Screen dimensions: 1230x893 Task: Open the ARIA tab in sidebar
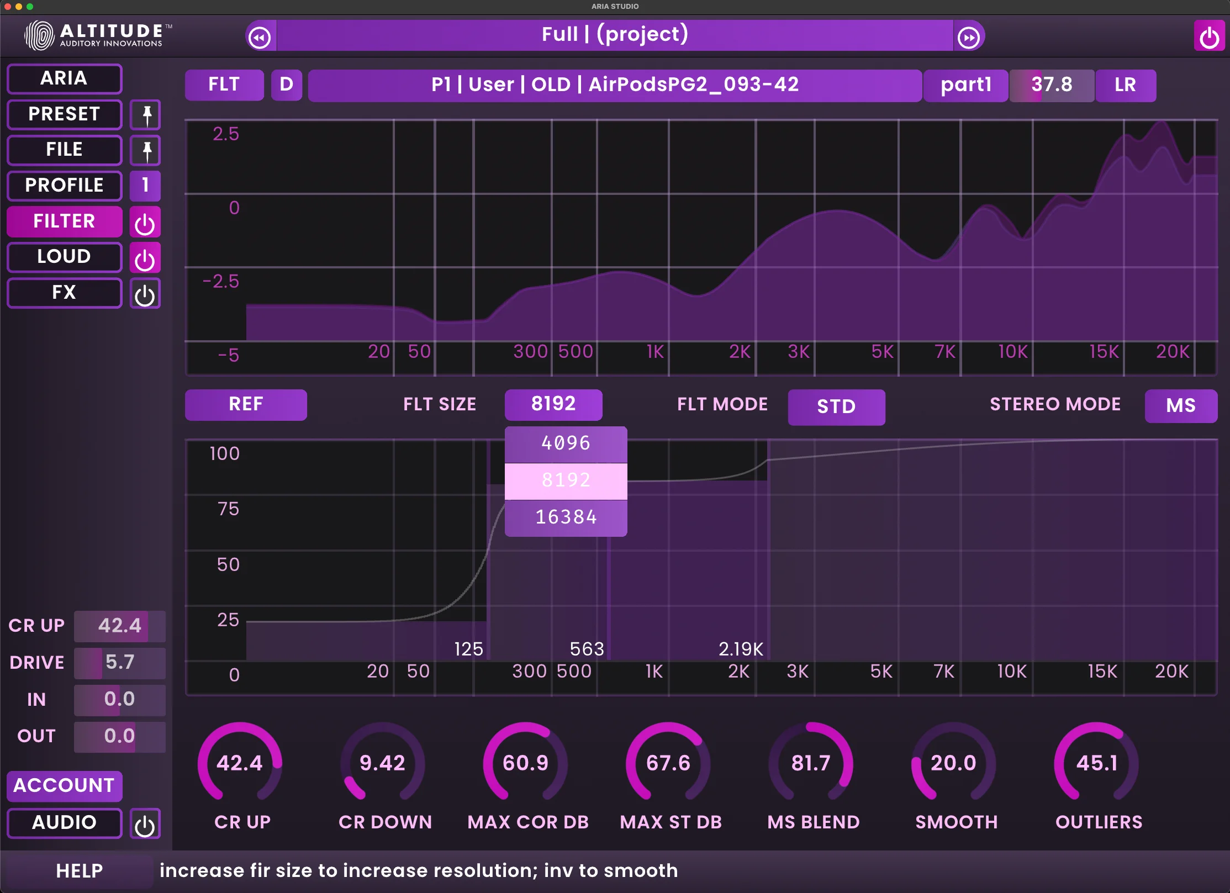[x=64, y=78]
